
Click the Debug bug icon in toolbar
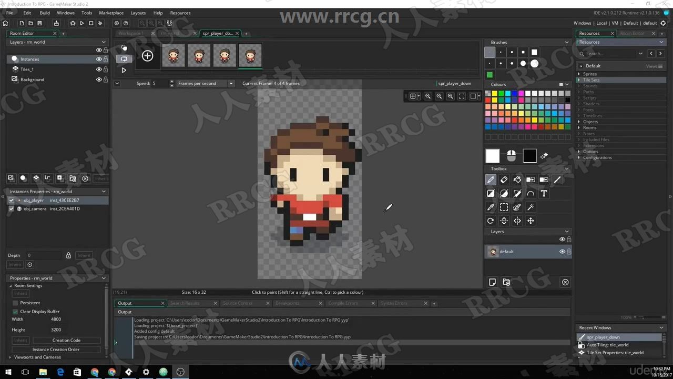(x=73, y=23)
